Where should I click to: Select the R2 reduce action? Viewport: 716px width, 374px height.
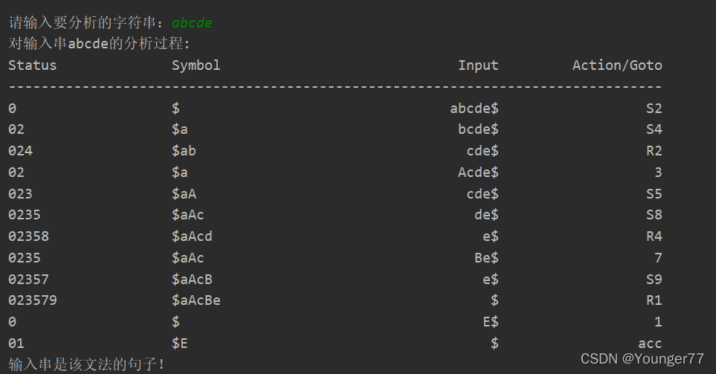pos(654,151)
